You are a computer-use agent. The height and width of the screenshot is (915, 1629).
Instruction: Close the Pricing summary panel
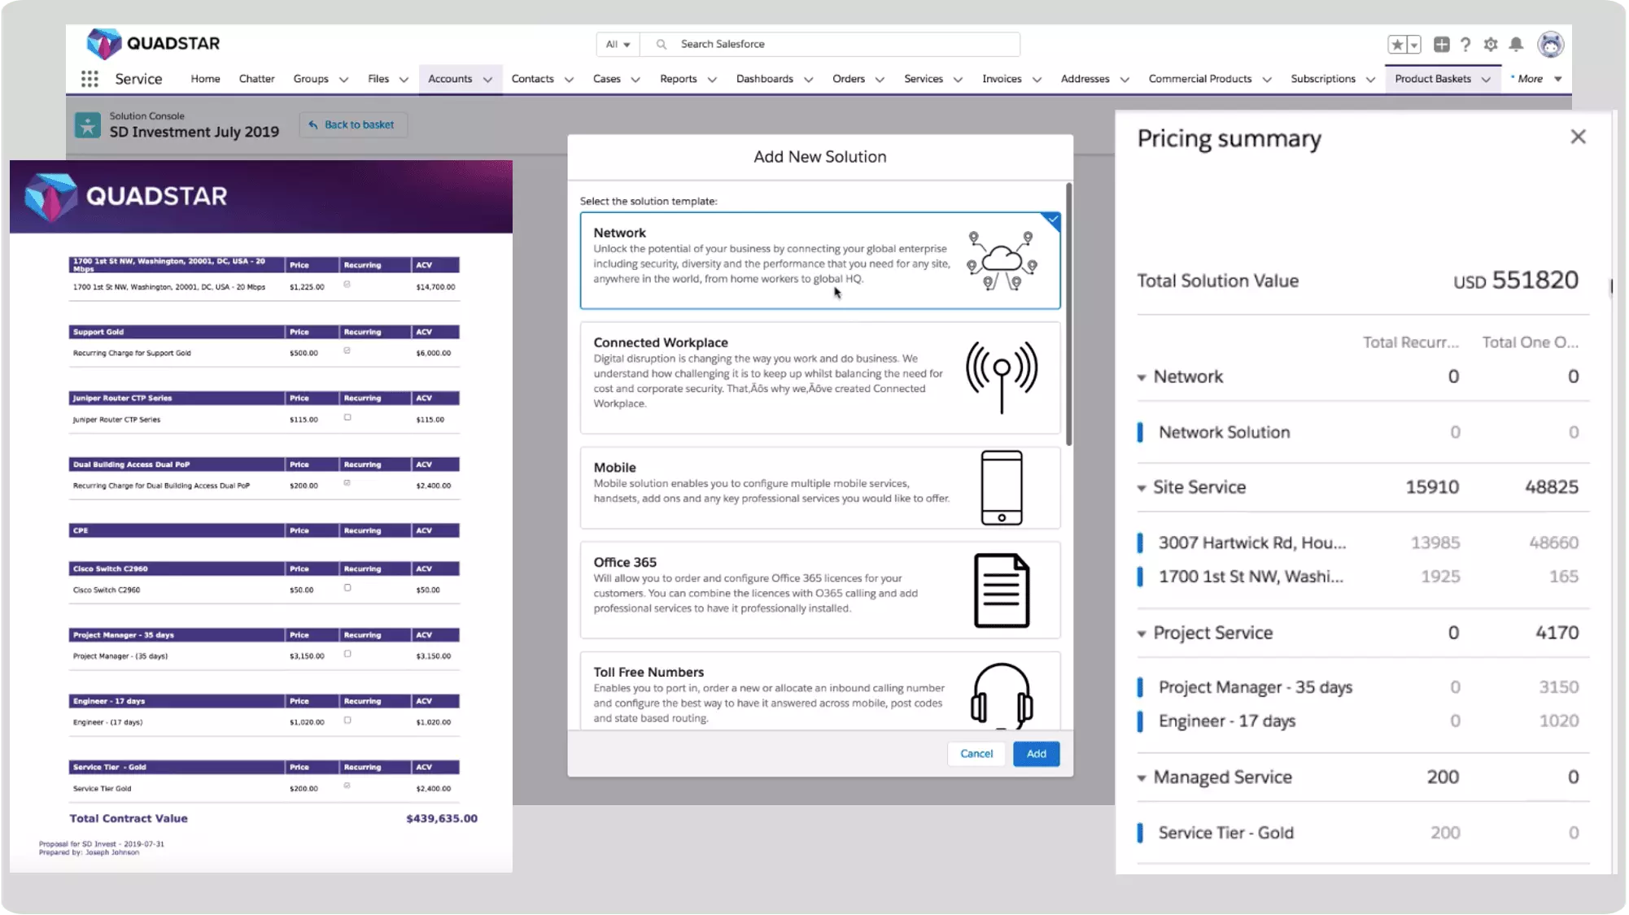click(x=1578, y=137)
